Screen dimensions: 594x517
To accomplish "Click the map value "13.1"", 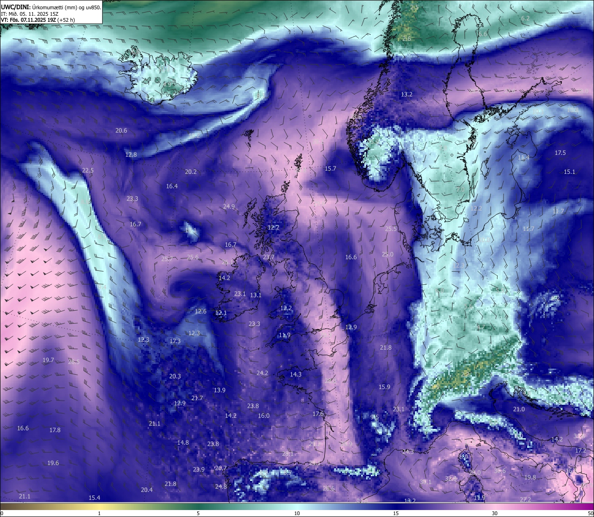I will point(256,295).
